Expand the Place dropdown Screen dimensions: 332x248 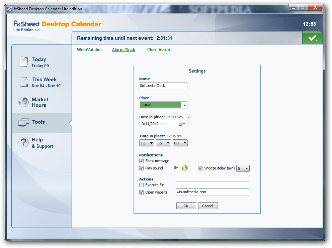coord(185,105)
